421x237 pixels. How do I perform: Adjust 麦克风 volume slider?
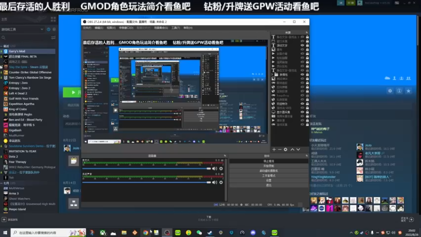[147, 169]
